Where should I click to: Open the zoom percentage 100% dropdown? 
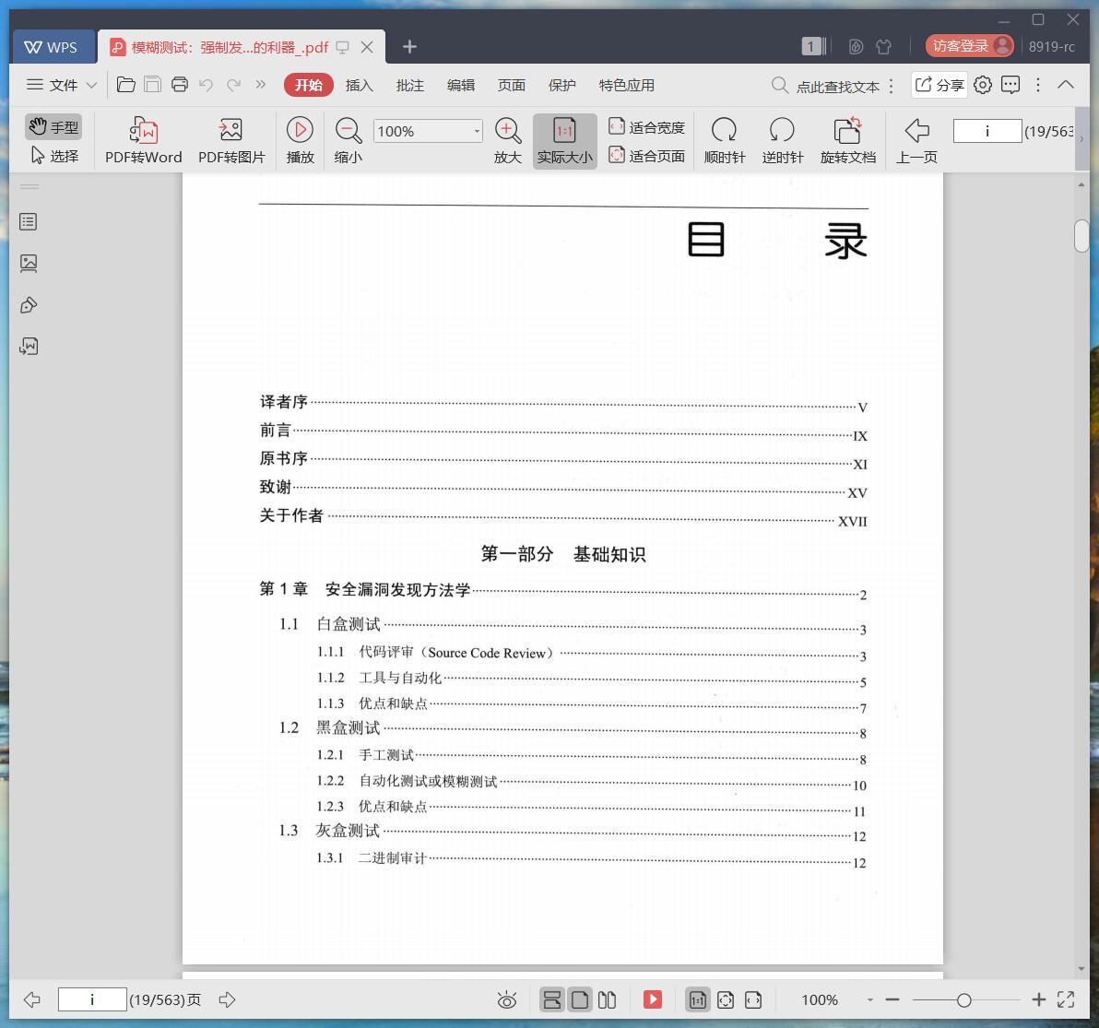[x=477, y=131]
